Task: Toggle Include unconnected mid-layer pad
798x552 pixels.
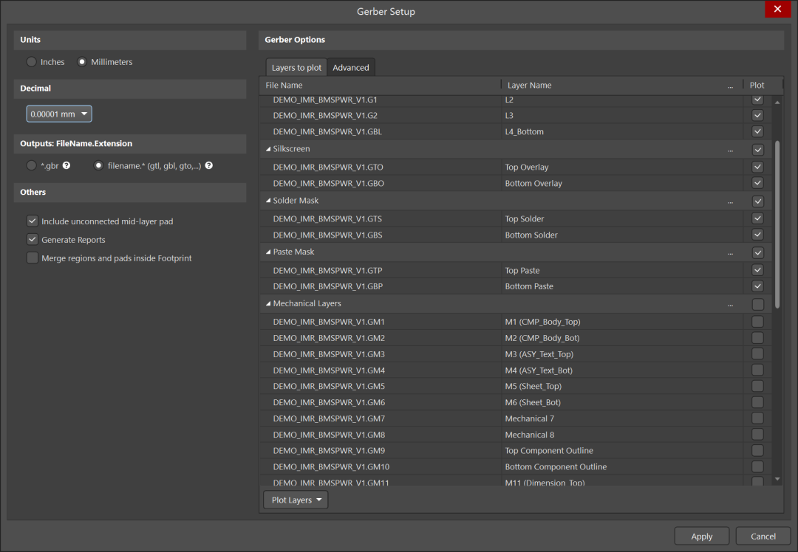Action: pyautogui.click(x=32, y=221)
